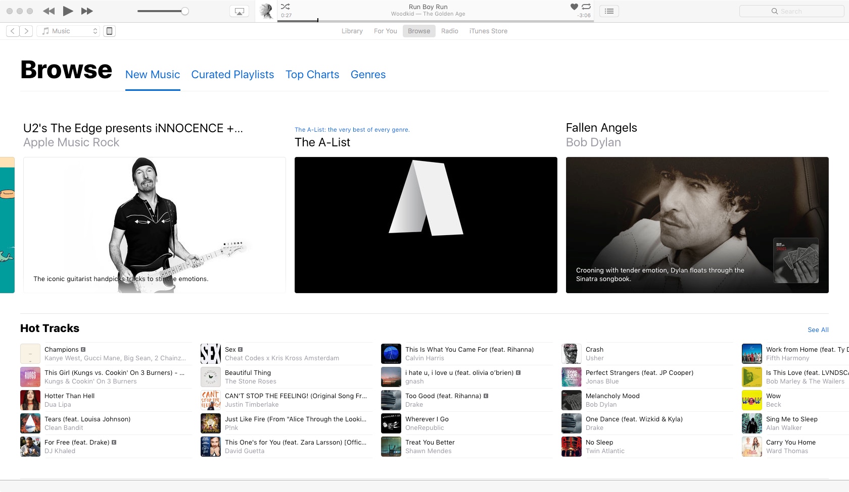Open Top Charts section
This screenshot has width=849, height=492.
[312, 75]
